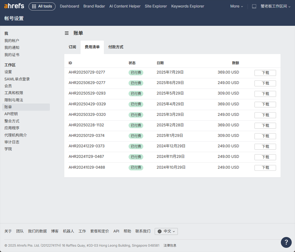Click the globe language selector 中文
This screenshot has height=252, width=295.
click(166, 231)
